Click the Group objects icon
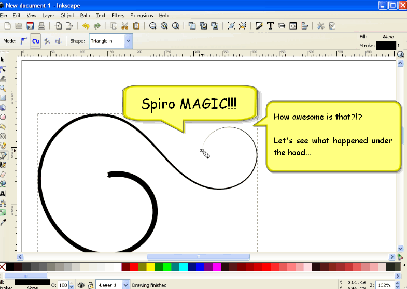Image resolution: width=407 pixels, height=289 pixels. point(231,26)
